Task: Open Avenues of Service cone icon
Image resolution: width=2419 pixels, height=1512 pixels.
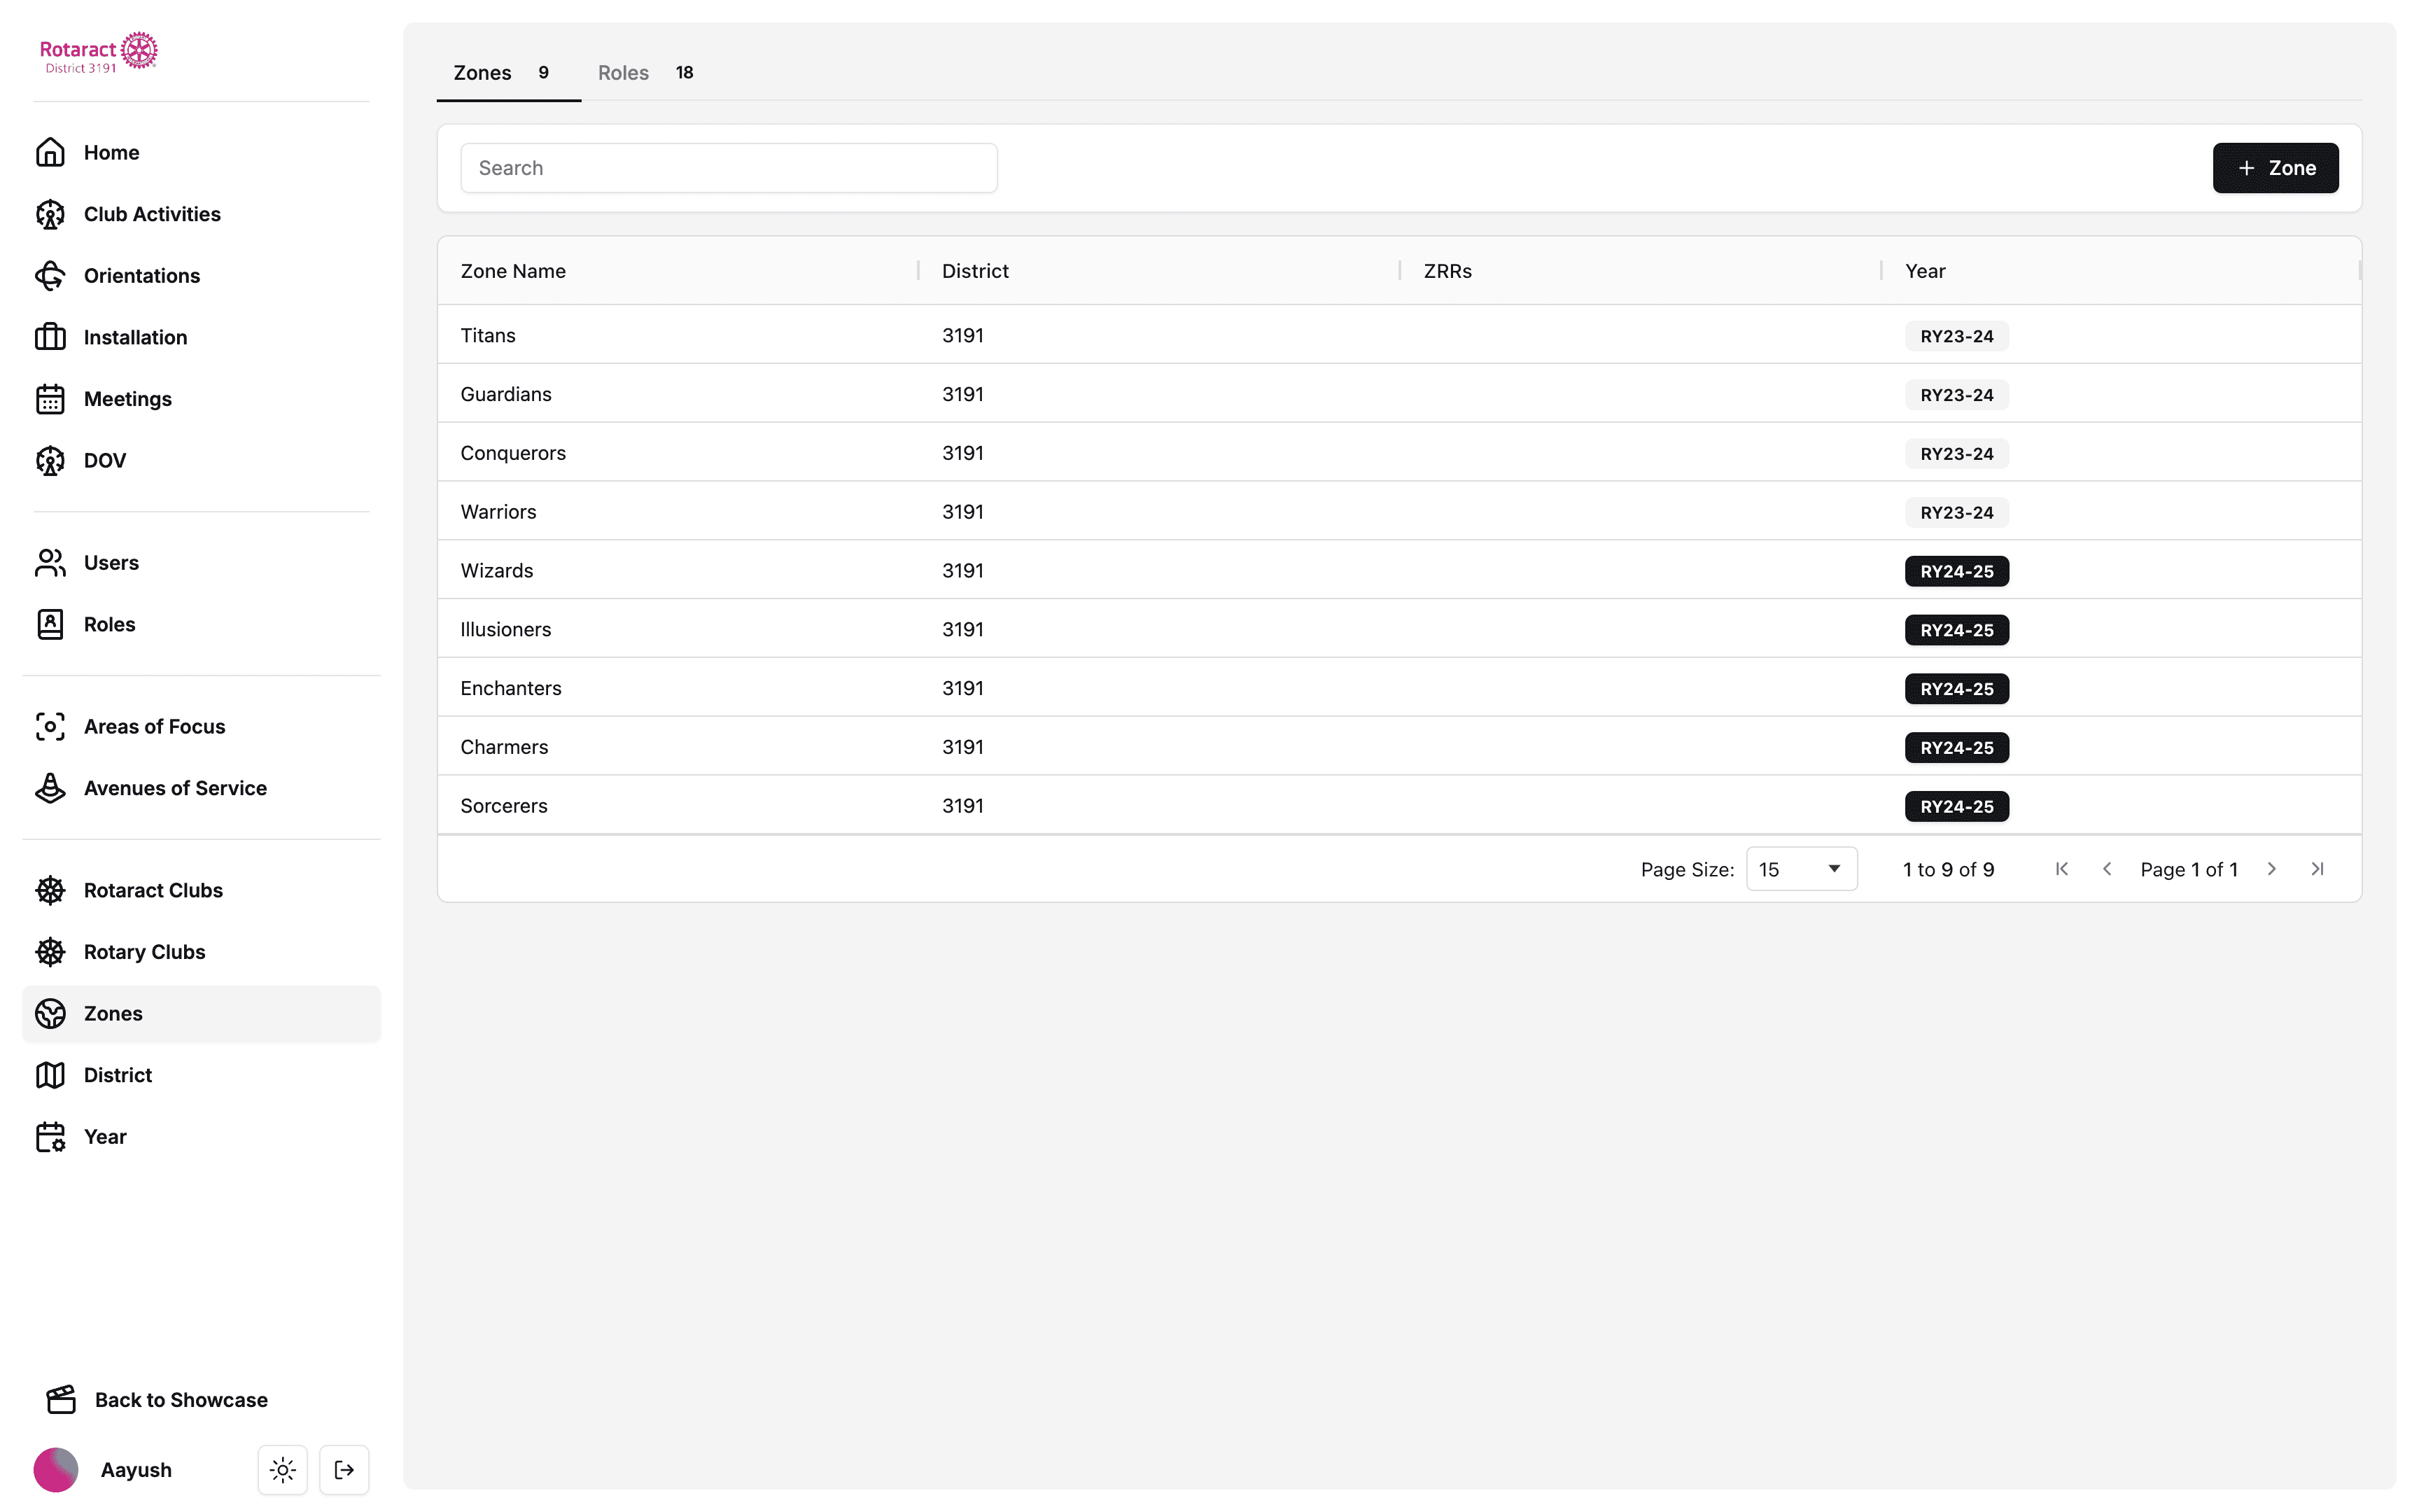Action: coord(50,788)
